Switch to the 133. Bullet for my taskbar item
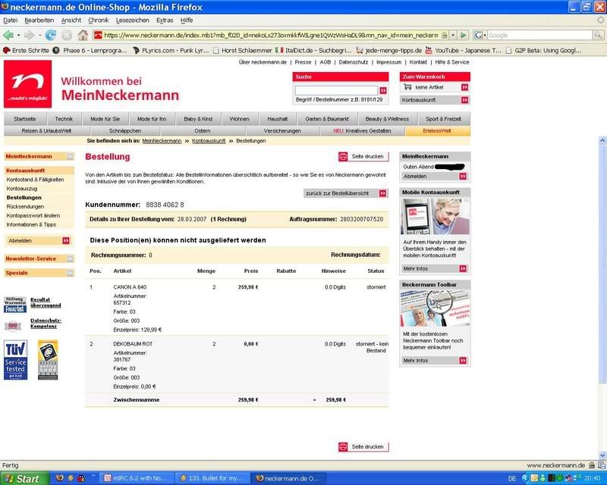Screen dimensions: 607x485 tap(212, 478)
